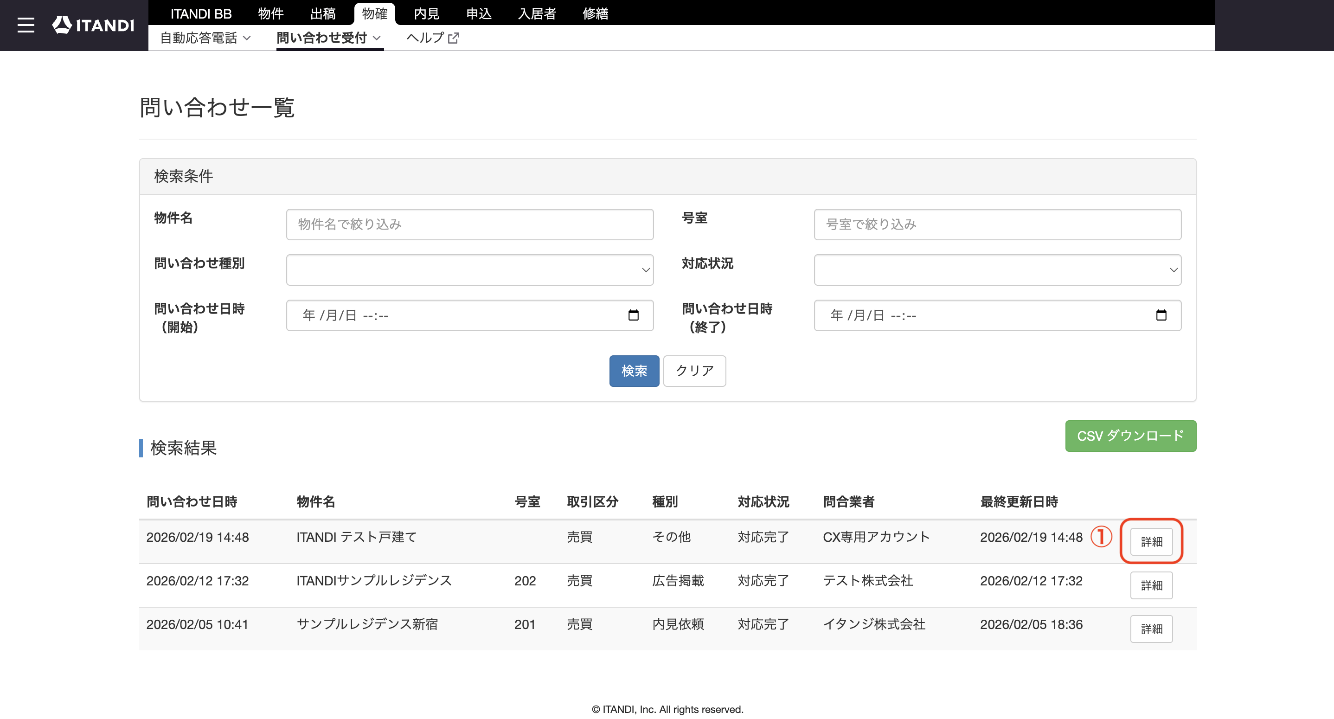
Task: Open calendar picker for start datetime
Action: pos(633,315)
